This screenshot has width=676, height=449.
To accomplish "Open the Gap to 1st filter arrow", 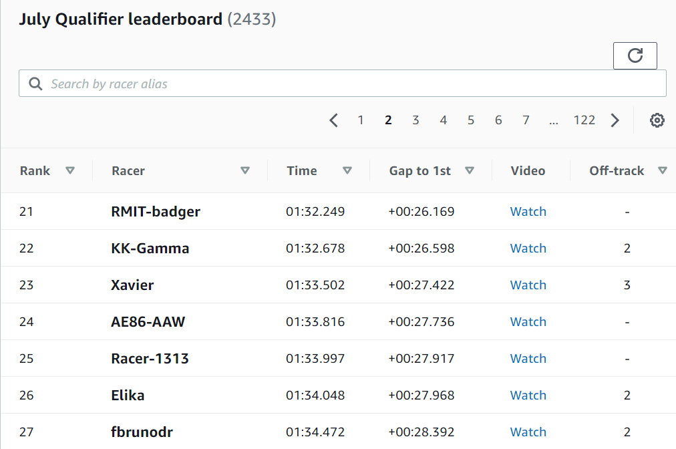I will click(470, 170).
